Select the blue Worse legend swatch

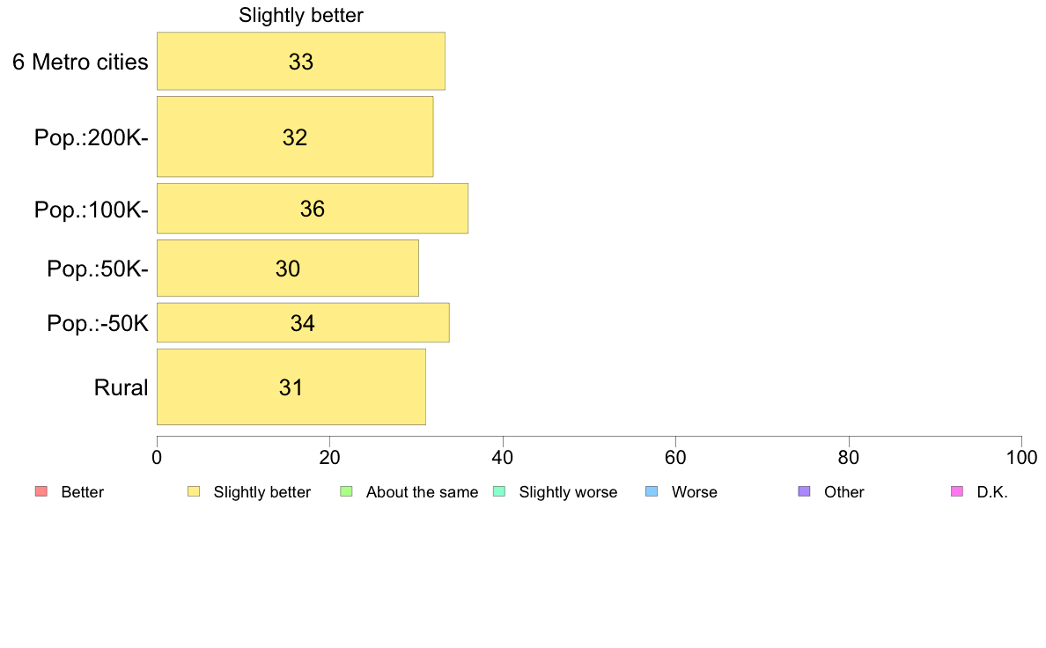click(652, 491)
